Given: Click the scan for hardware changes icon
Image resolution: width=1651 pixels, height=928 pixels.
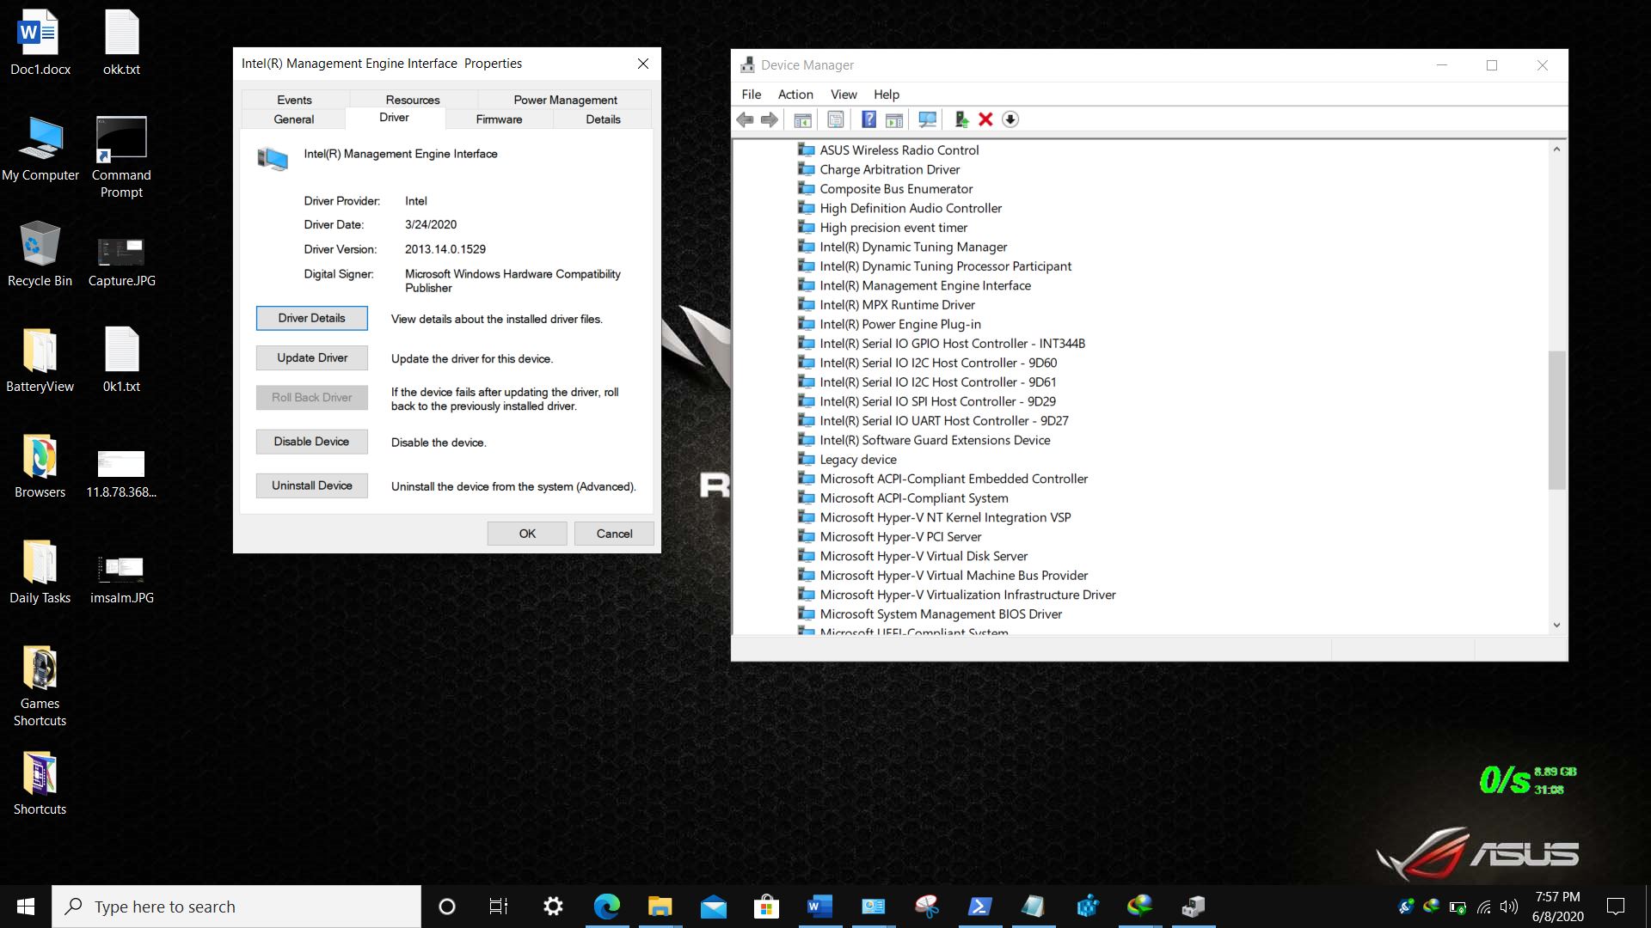Looking at the screenshot, I should click(926, 119).
